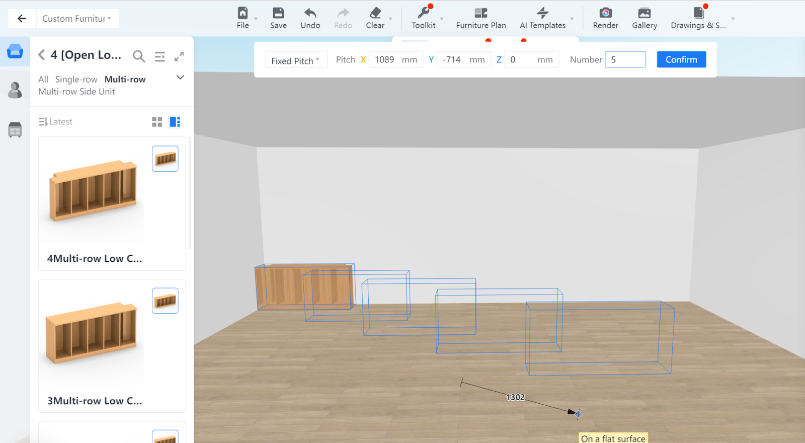Viewport: 805px width, 443px height.
Task: Expand the catalog panel to full size
Action: click(179, 56)
